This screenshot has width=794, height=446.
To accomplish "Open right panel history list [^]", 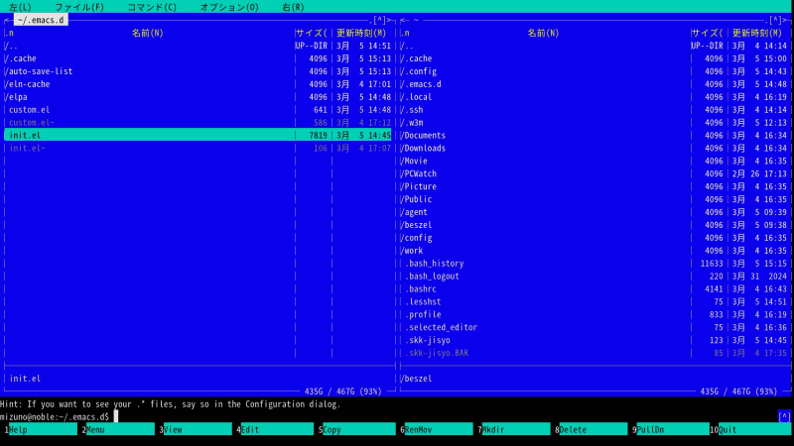I will coord(775,20).
